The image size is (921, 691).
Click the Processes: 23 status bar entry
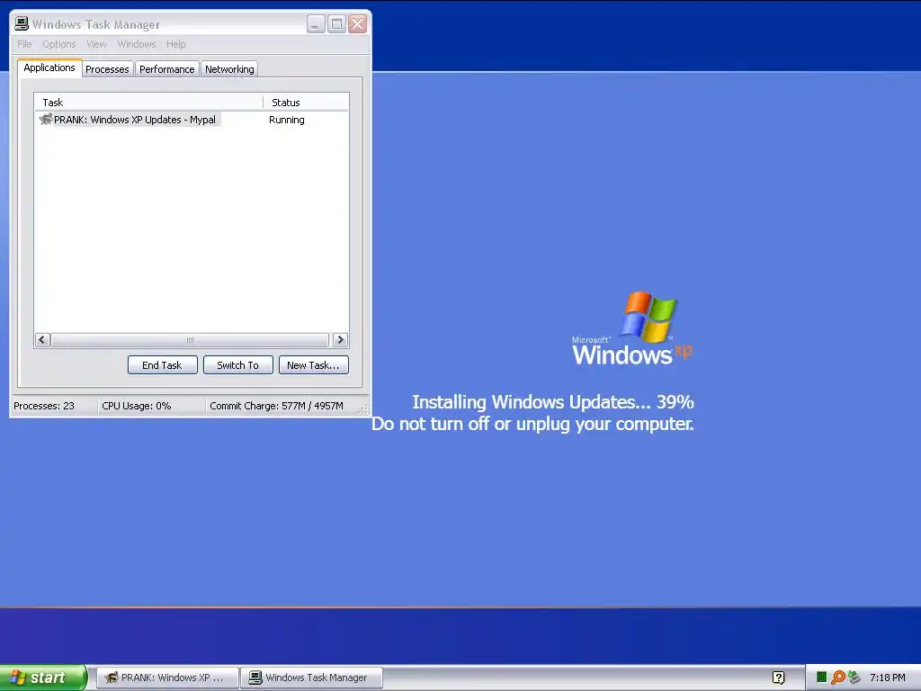[44, 406]
